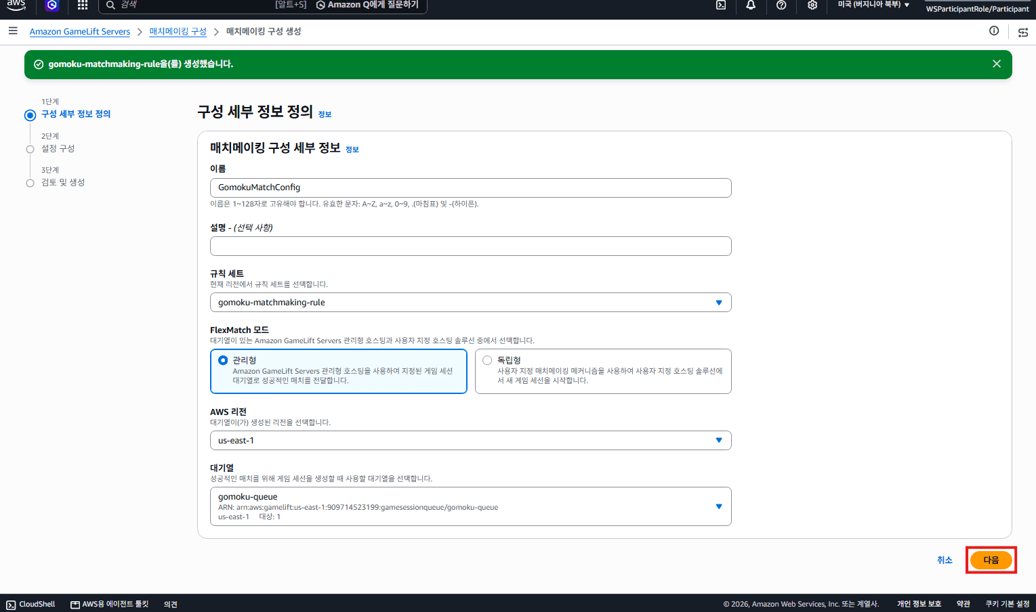
Task: Select step 1 구성 세부 정보 정의
Action: point(76,114)
